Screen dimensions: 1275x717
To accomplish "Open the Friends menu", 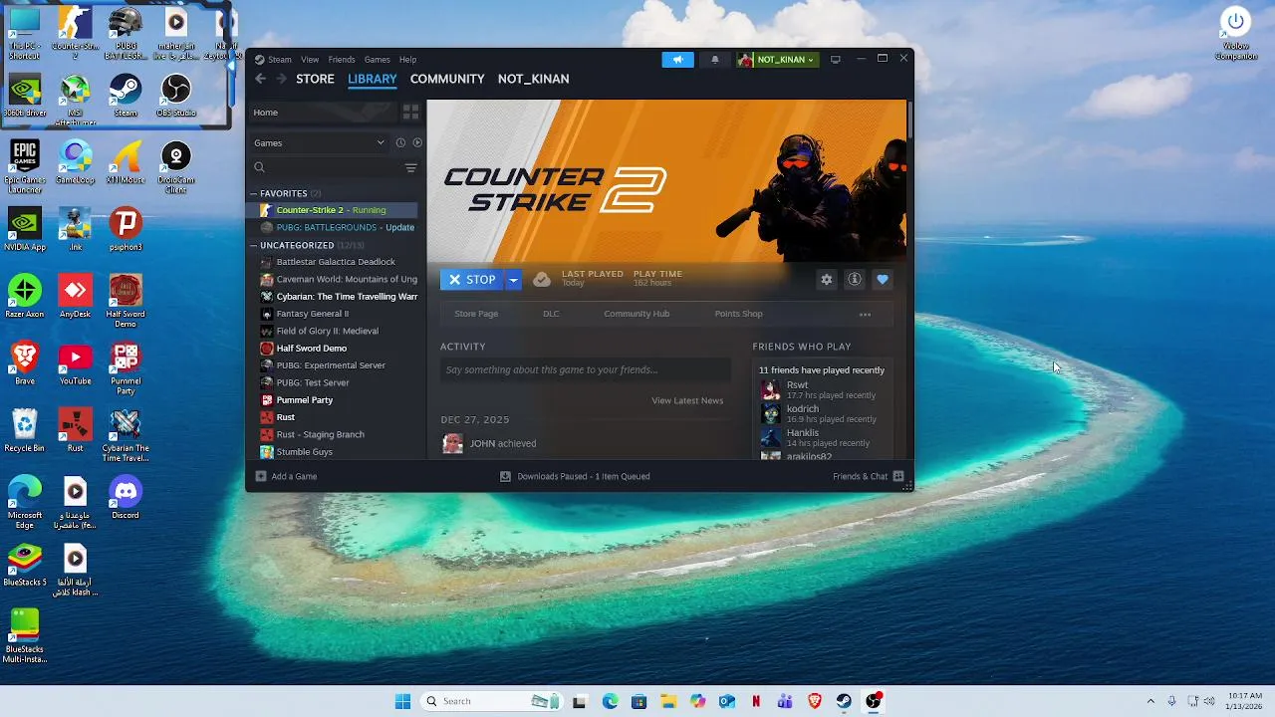I will (342, 60).
